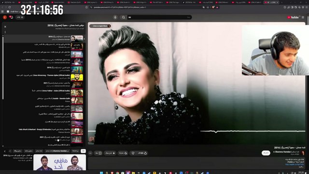Click the search magnifier icon
This screenshot has height=174, width=309.
(124, 17)
